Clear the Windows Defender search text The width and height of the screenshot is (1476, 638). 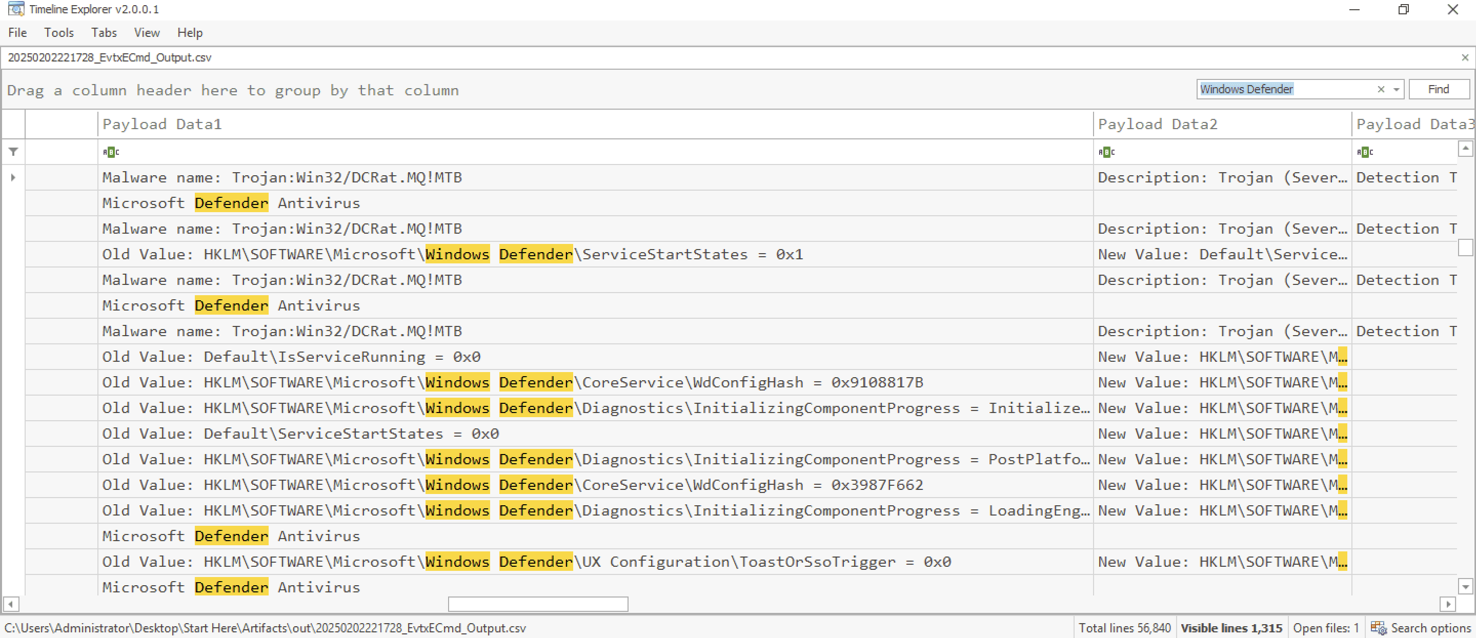click(1381, 89)
